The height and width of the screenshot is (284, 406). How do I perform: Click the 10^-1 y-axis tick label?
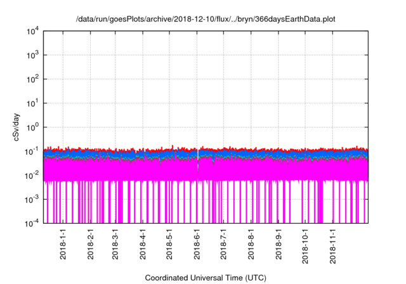32,152
